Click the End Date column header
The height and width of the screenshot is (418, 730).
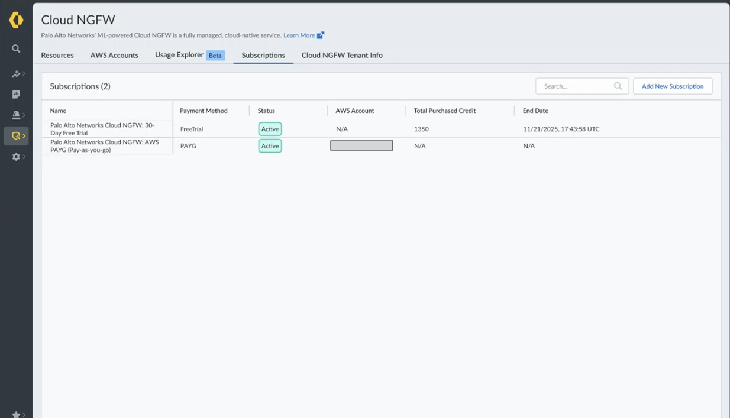(535, 111)
